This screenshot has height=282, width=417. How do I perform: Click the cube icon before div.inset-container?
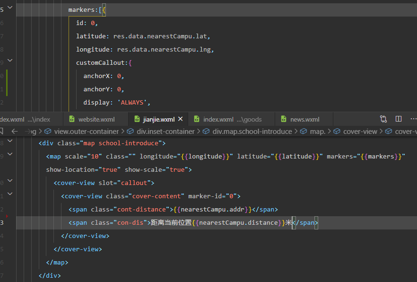click(130, 131)
